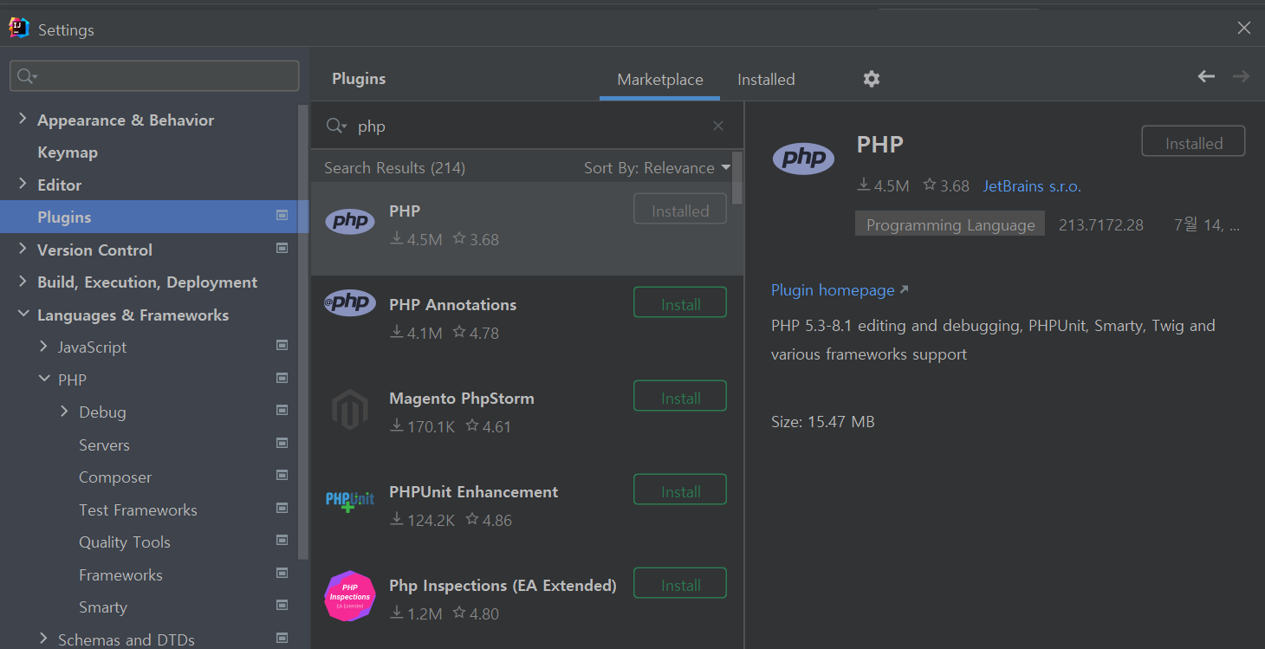Switch to the Installed tab
This screenshot has width=1265, height=649.
click(x=766, y=80)
